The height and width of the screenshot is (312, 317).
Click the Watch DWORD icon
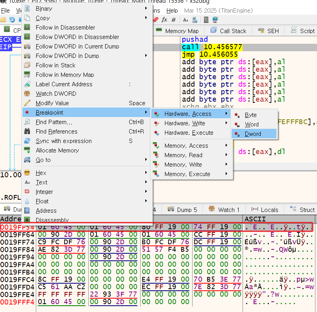tap(27, 93)
